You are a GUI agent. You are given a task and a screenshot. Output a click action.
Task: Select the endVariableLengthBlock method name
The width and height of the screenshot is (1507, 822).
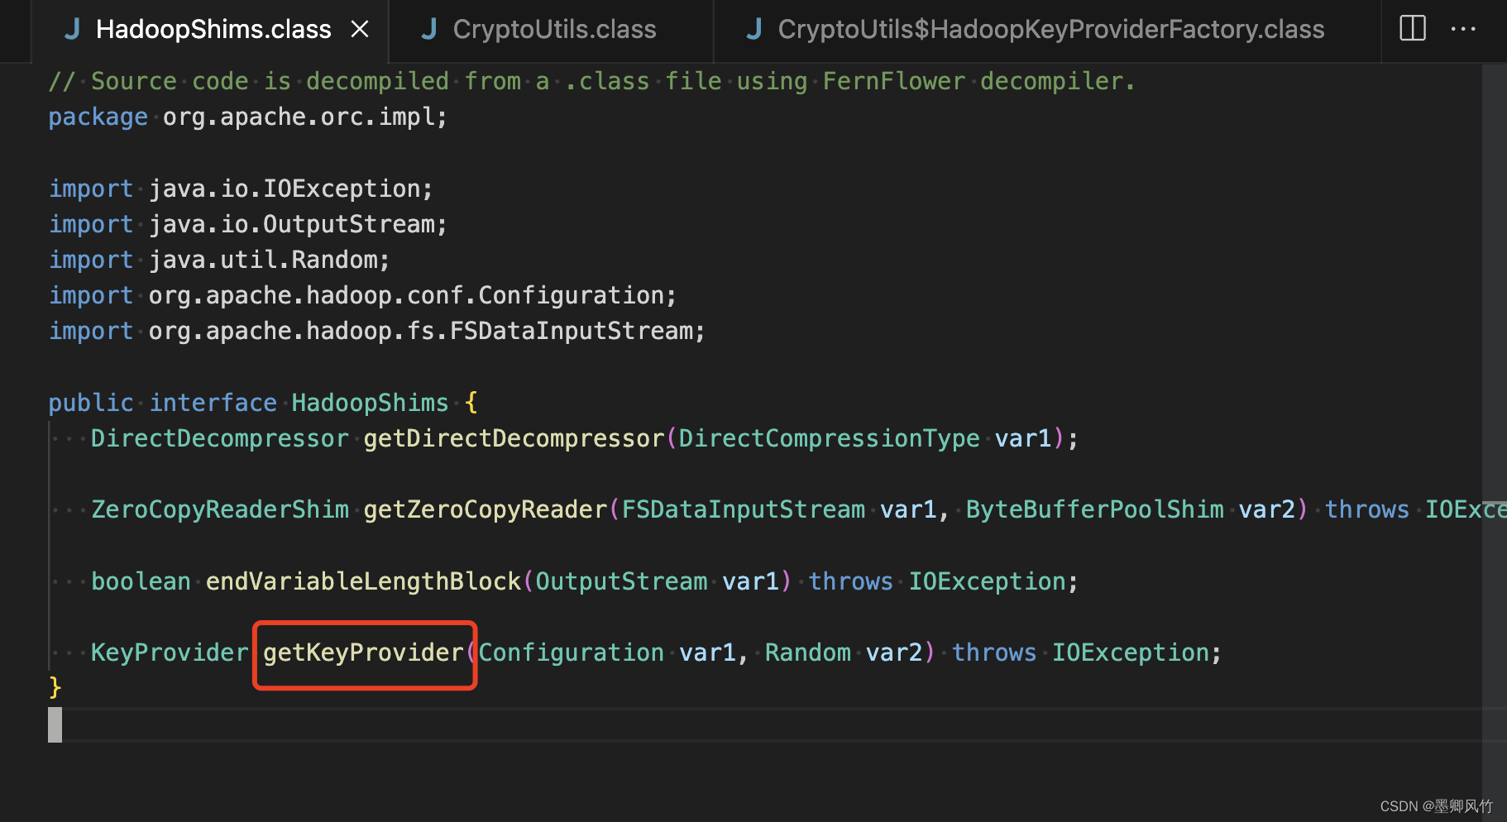tap(362, 581)
